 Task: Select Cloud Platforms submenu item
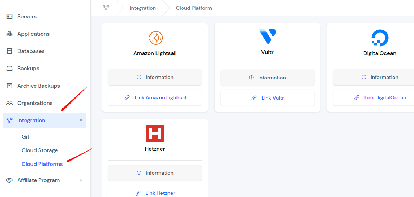pos(42,164)
